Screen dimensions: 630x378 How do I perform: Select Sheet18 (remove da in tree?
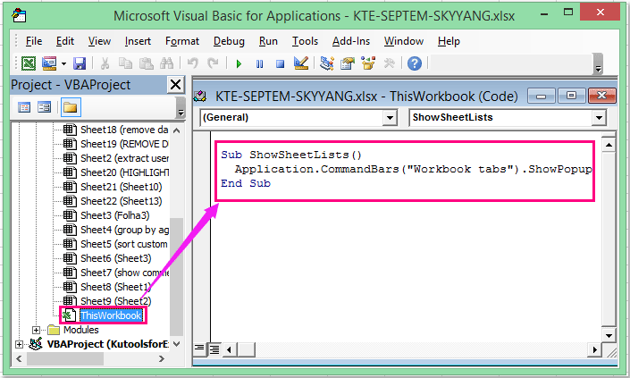[124, 130]
